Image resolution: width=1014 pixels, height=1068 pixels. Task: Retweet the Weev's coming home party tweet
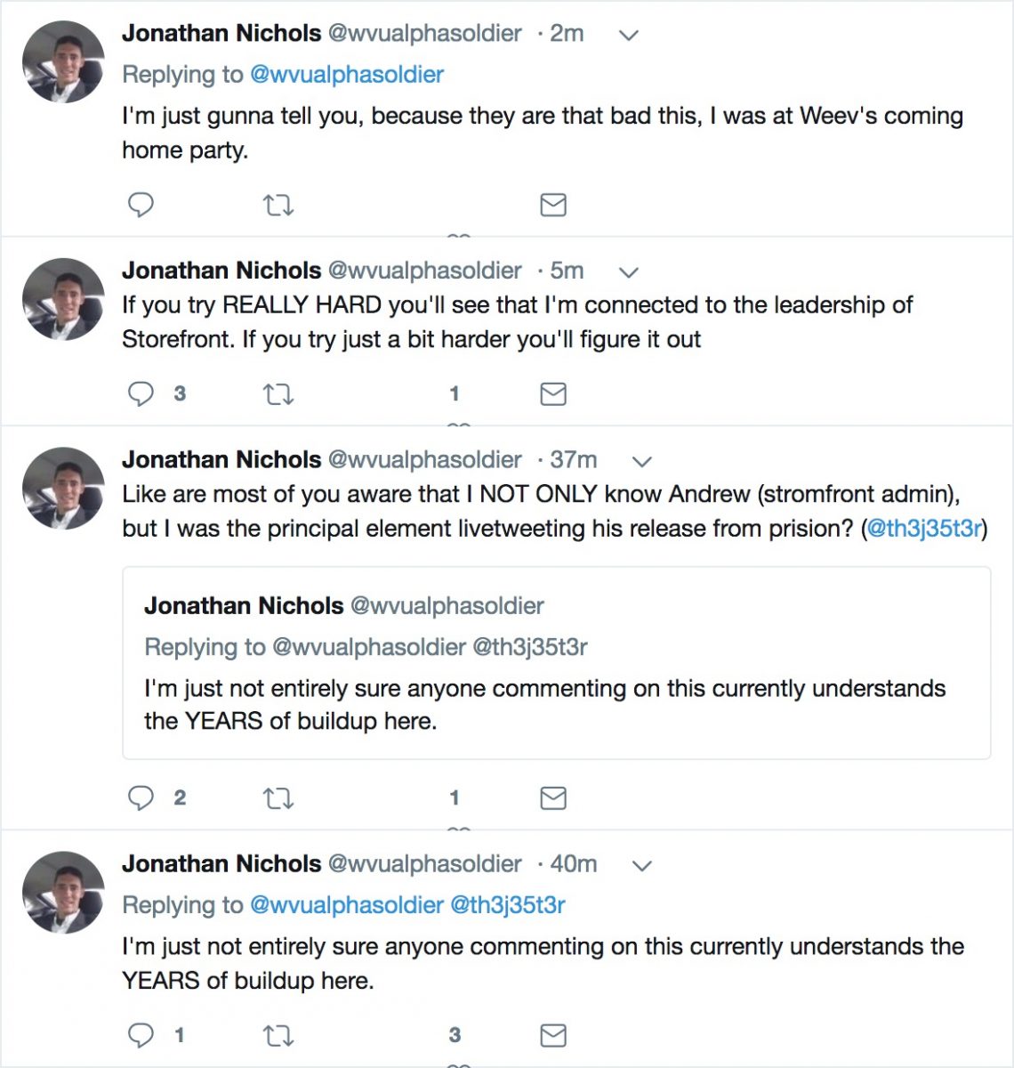[x=278, y=206]
